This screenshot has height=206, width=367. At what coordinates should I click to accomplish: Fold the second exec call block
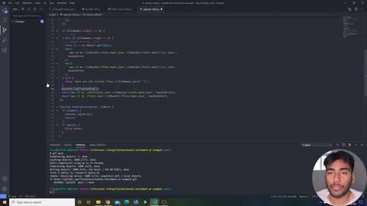[x=57, y=64]
